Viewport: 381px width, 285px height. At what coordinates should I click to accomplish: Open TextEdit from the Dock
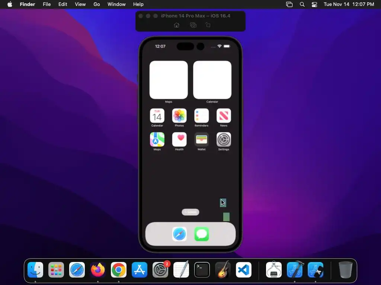click(181, 270)
